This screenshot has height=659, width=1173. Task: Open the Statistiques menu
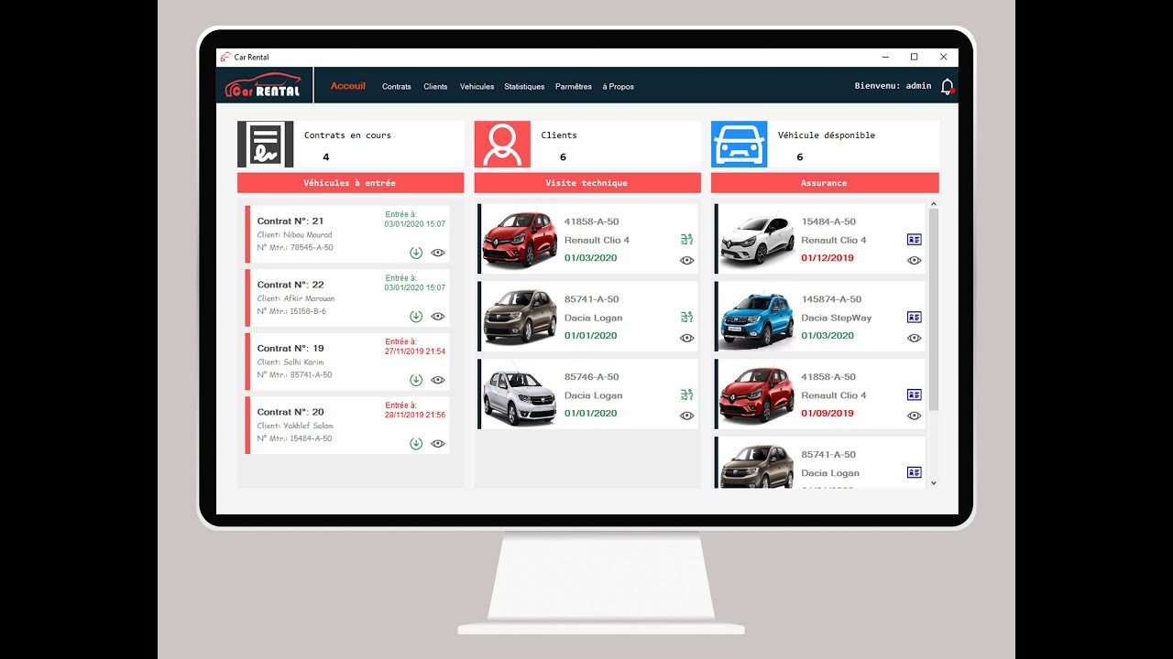pyautogui.click(x=524, y=87)
